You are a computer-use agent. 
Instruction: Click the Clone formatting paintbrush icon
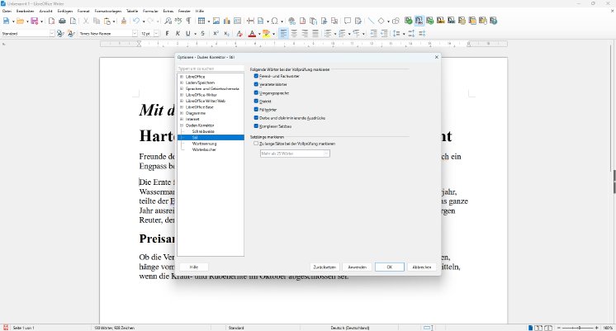(x=124, y=21)
